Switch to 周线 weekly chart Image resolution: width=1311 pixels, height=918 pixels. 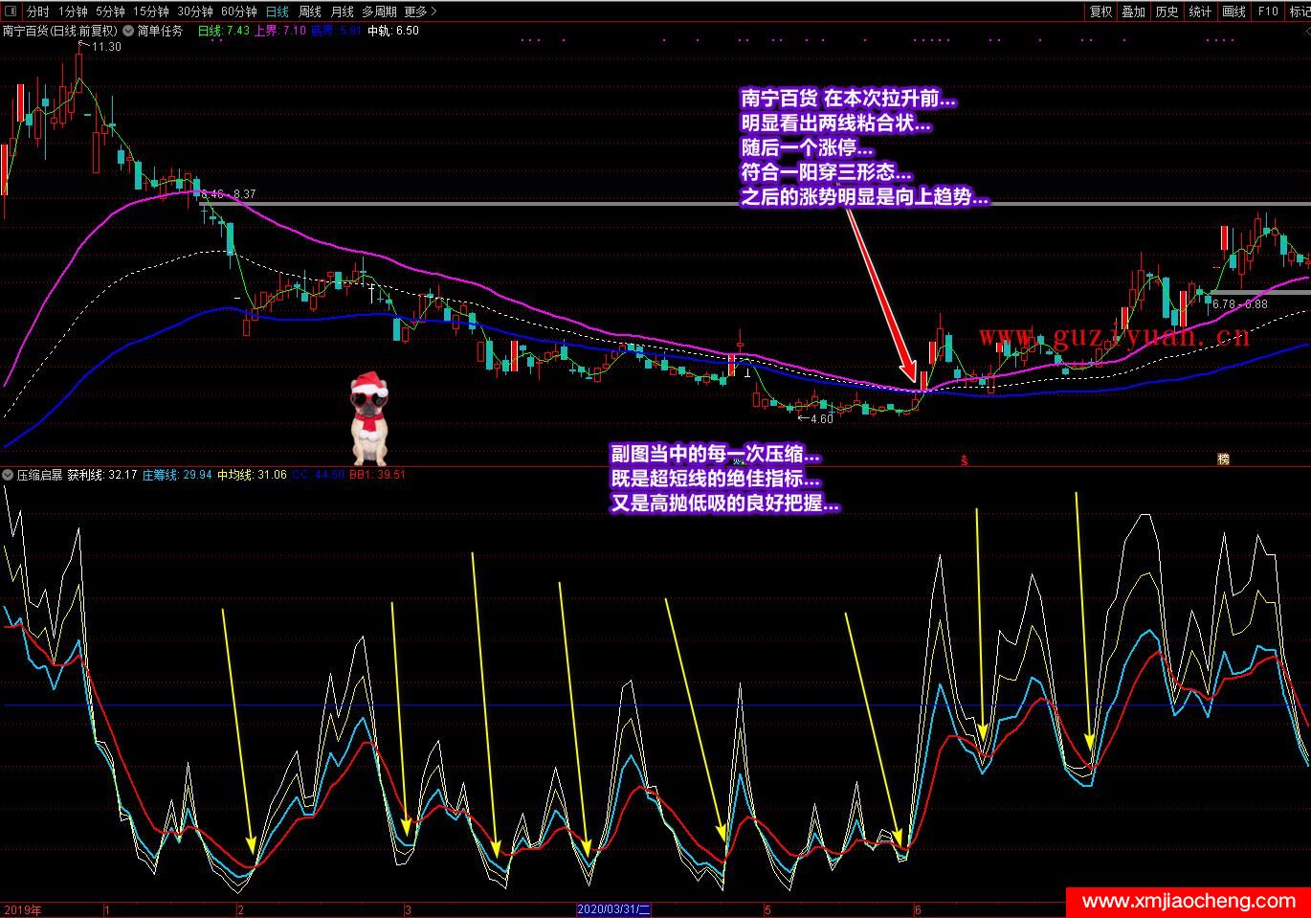pos(310,11)
